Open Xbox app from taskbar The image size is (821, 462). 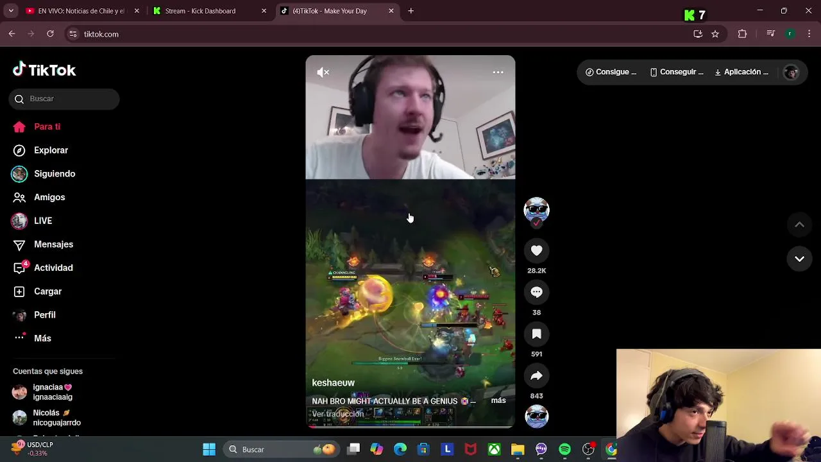point(494,450)
